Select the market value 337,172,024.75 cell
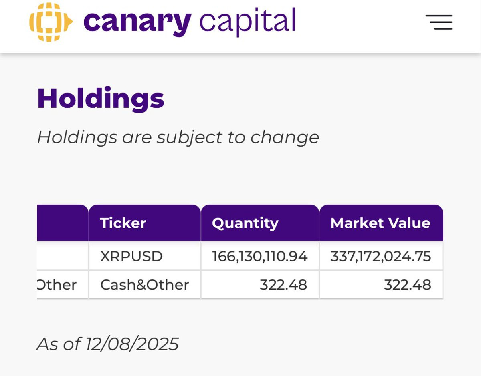The height and width of the screenshot is (376, 481). pyautogui.click(x=381, y=256)
